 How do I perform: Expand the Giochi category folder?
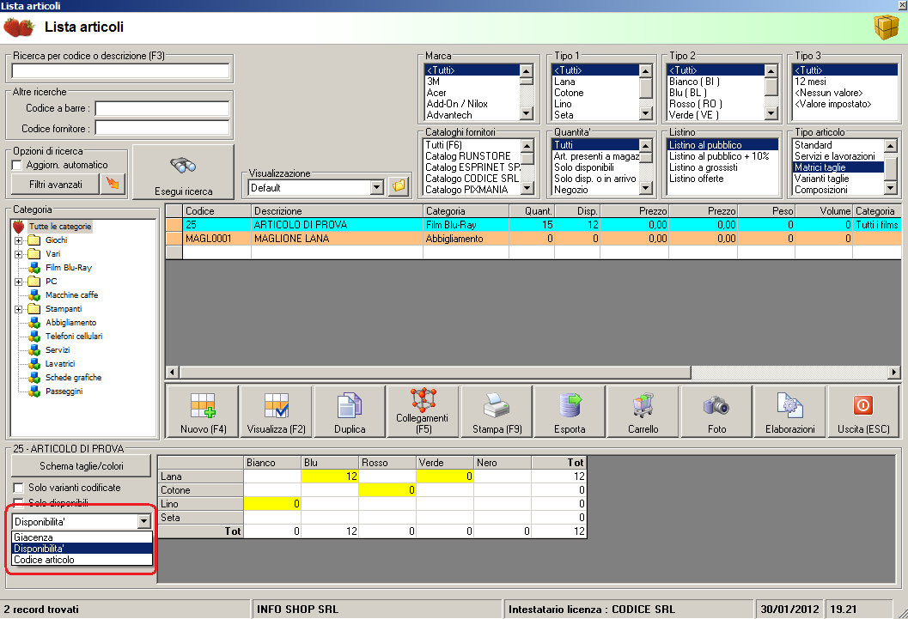(x=18, y=240)
